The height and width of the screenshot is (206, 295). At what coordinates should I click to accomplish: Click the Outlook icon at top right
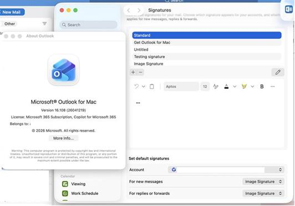coord(289,9)
